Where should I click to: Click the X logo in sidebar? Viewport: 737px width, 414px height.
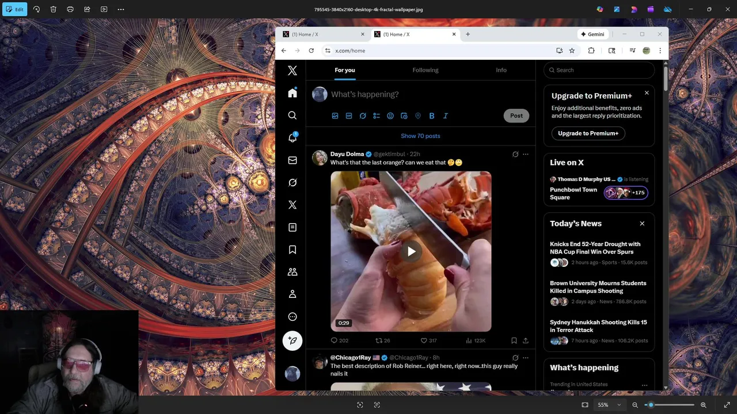[292, 71]
